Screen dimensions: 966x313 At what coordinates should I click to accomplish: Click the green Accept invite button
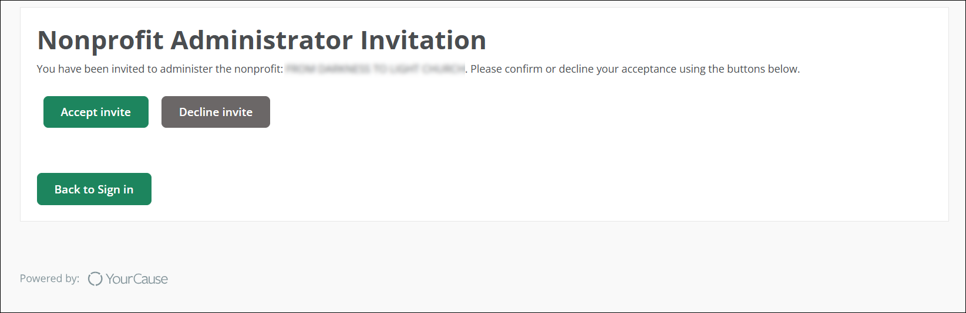(x=96, y=112)
